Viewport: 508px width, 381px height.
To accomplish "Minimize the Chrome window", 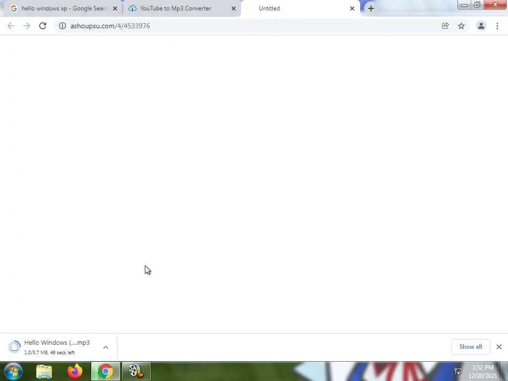I will click(x=464, y=5).
